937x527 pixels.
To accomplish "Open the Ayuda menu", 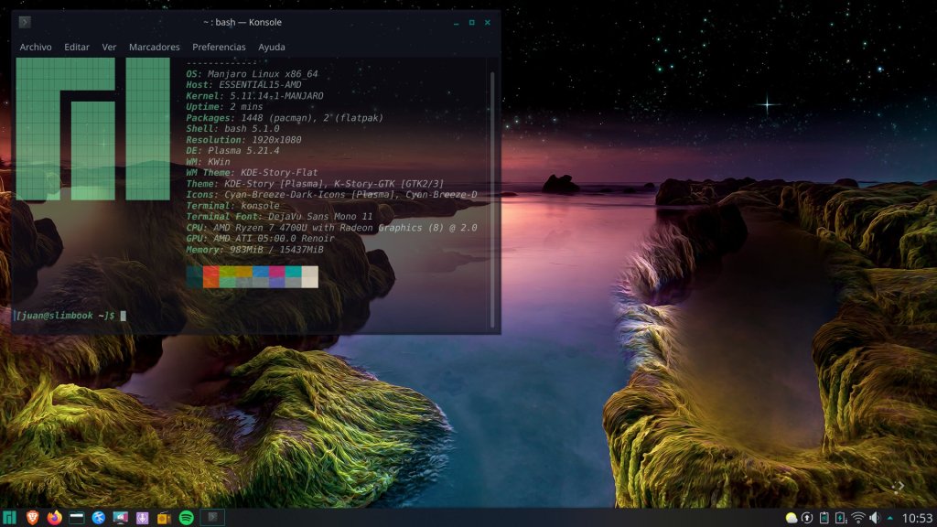I will 271,47.
